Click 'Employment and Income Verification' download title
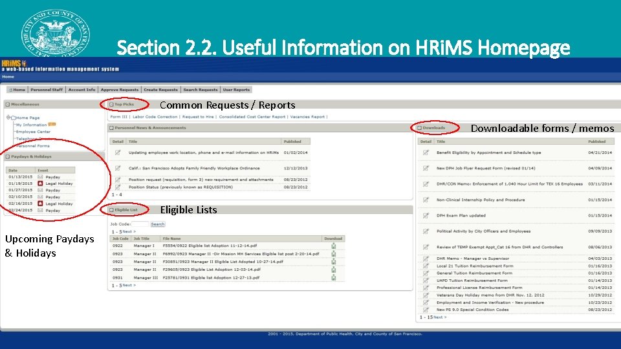This screenshot has height=349, width=621. click(x=490, y=302)
